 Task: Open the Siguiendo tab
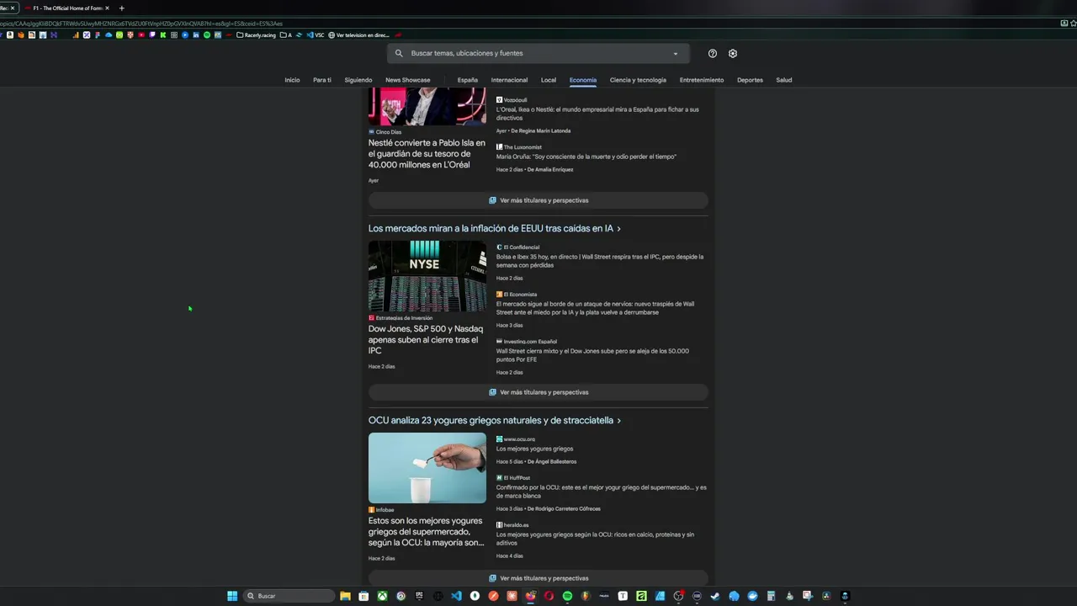click(358, 80)
